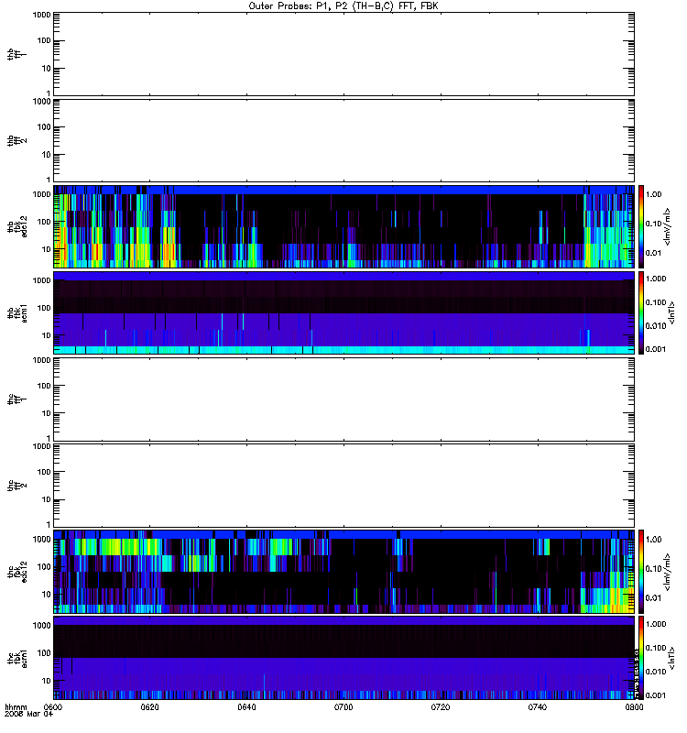Select the empty thc fff 2 plot panel
The height and width of the screenshot is (733, 687).
pyautogui.click(x=344, y=486)
